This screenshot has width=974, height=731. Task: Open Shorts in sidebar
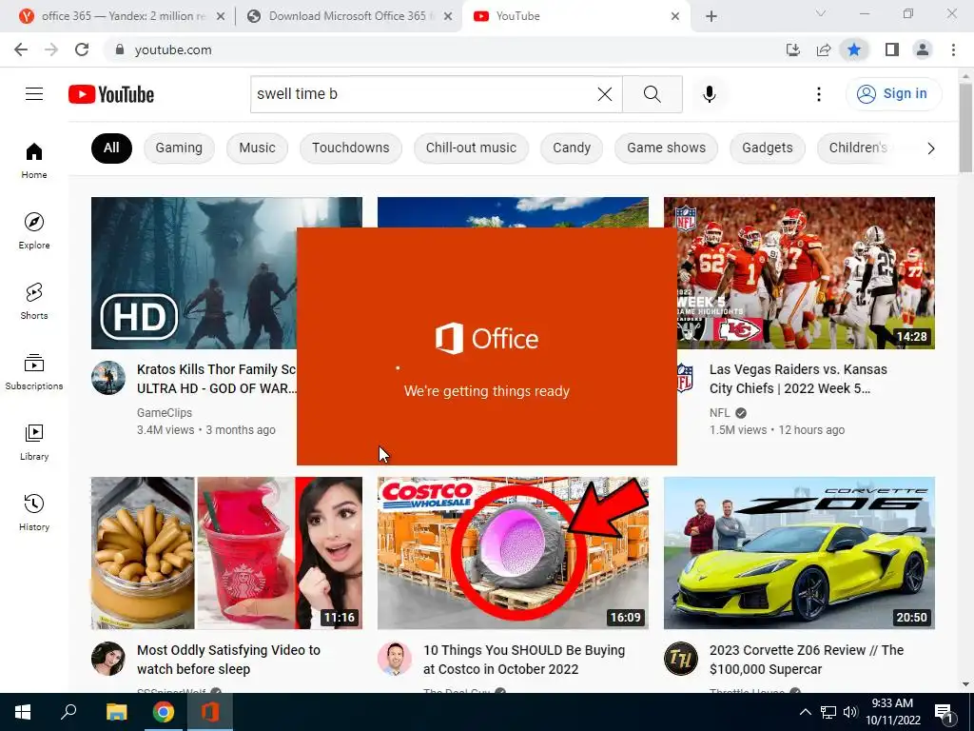pos(34,301)
